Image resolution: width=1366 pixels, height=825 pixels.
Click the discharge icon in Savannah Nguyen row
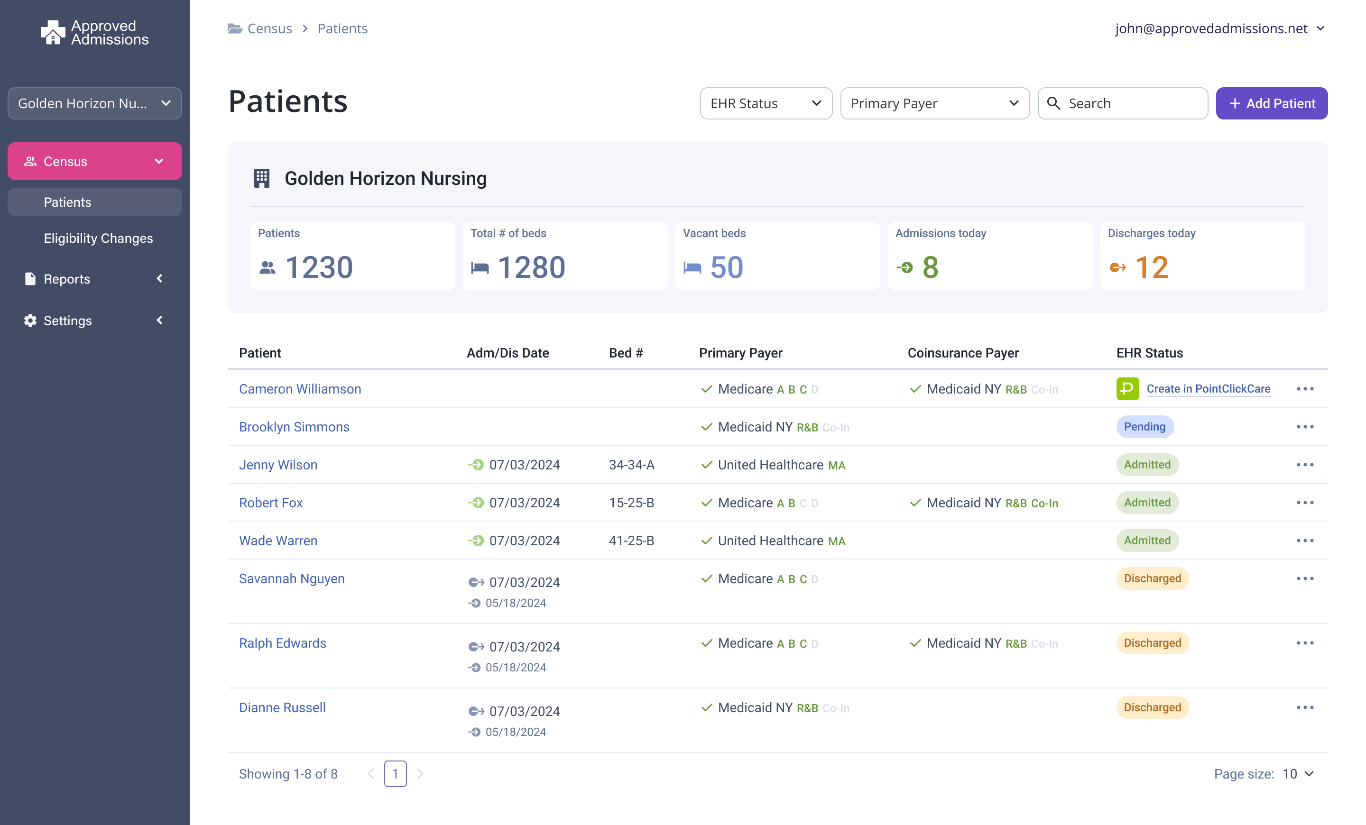point(476,582)
